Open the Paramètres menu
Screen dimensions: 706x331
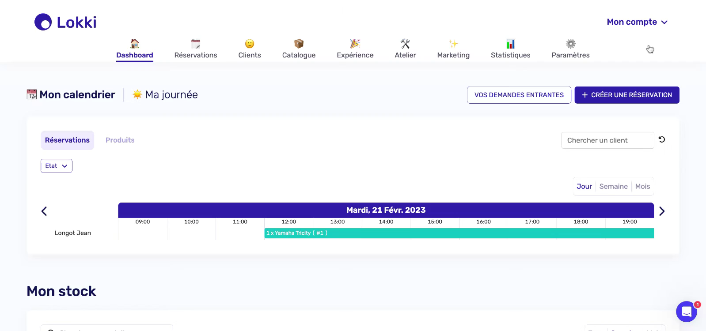point(571,55)
